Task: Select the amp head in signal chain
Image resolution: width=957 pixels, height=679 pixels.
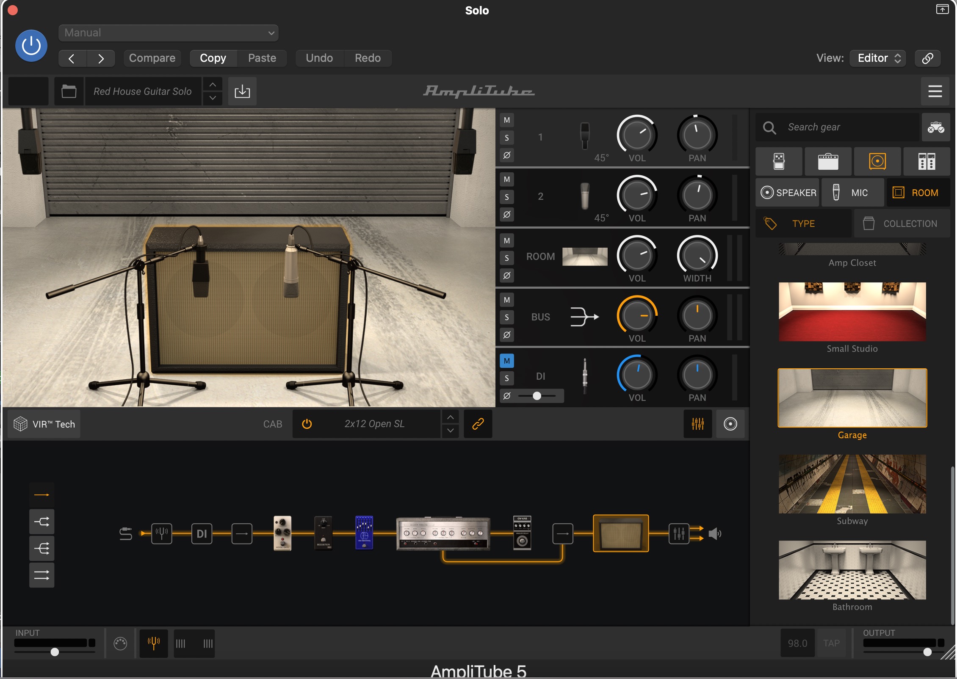Action: coord(443,533)
